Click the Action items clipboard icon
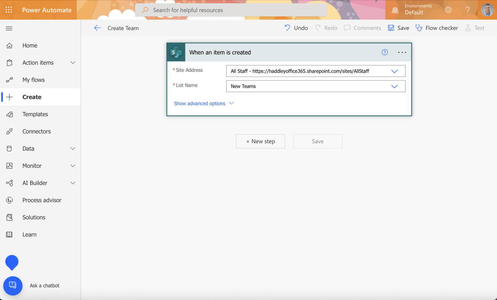Viewport: 497px width, 300px height. coord(9,63)
